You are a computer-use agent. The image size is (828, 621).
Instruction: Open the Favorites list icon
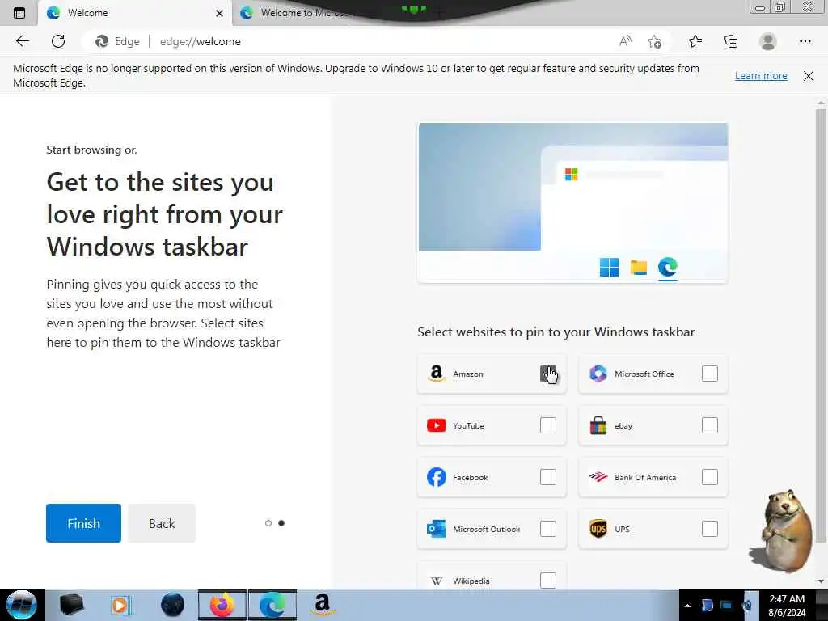pyautogui.click(x=695, y=41)
